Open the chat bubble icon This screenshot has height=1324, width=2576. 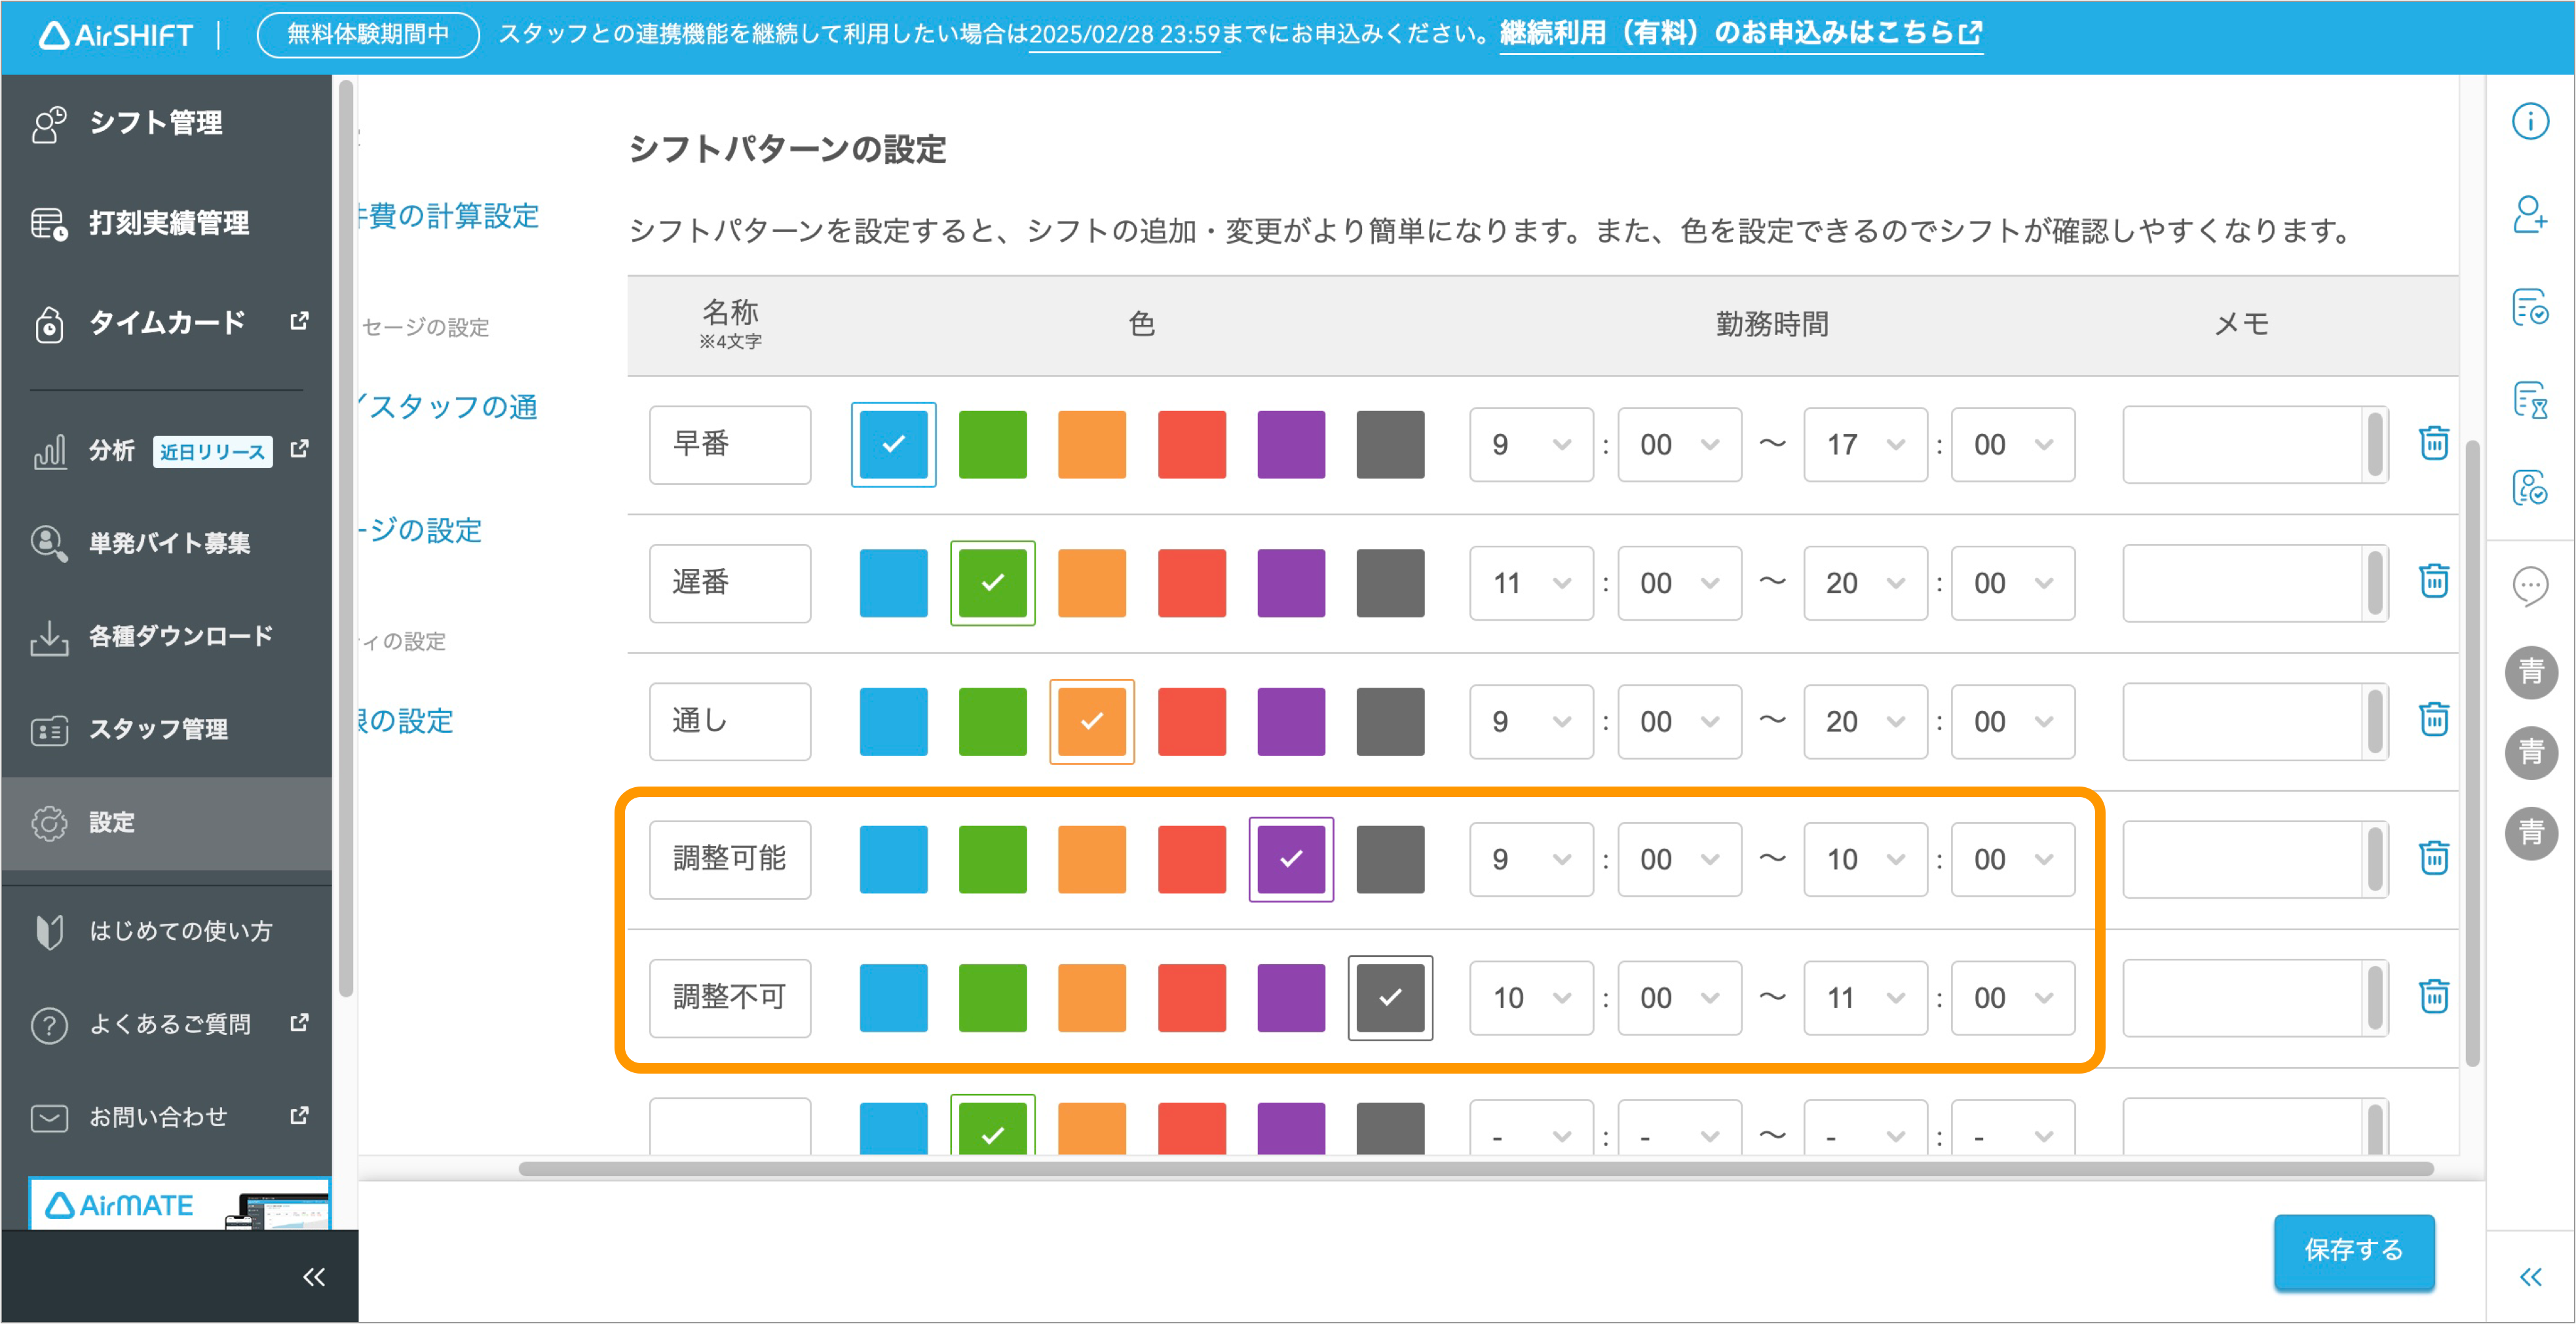pyautogui.click(x=2530, y=585)
